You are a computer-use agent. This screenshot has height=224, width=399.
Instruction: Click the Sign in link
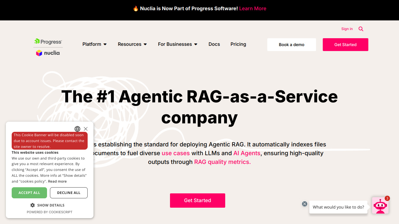pos(347,29)
